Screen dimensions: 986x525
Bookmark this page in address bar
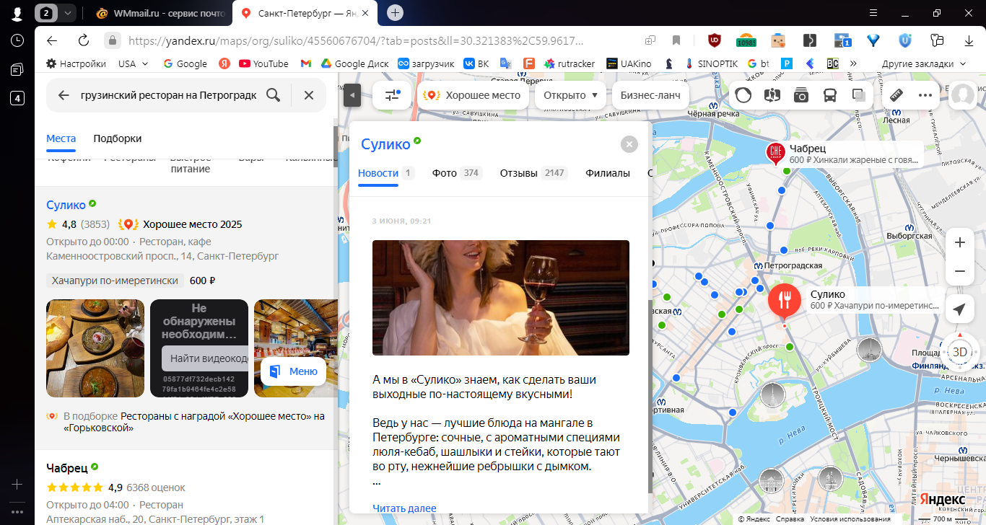pyautogui.click(x=676, y=40)
